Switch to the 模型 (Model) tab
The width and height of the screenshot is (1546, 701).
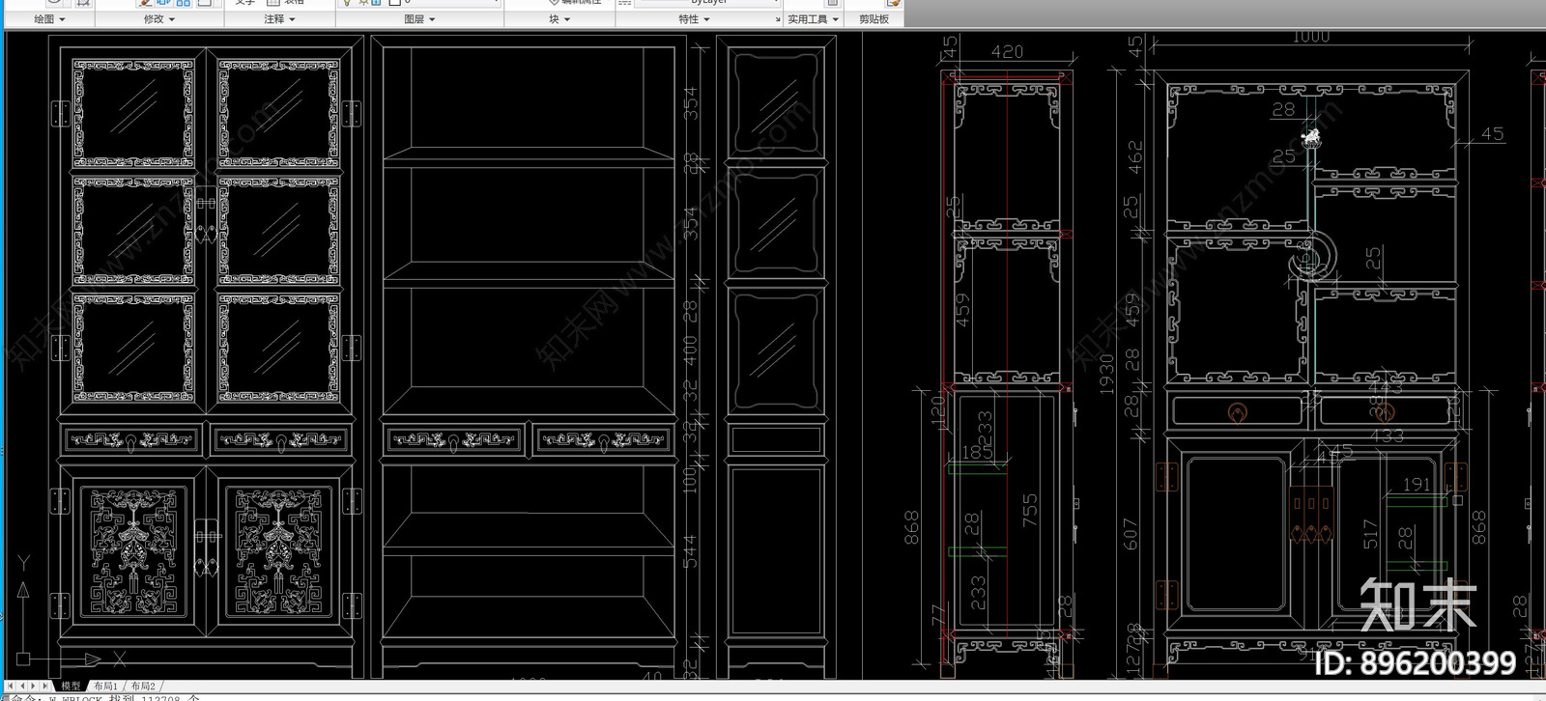(x=71, y=687)
